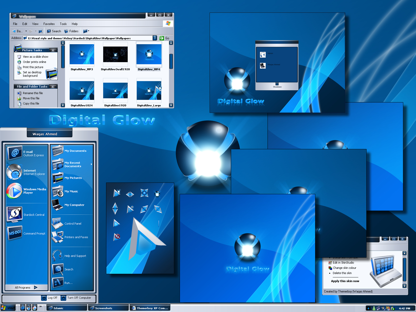Click the network connection tray icon
This screenshot has height=312, width=416.
click(378, 308)
